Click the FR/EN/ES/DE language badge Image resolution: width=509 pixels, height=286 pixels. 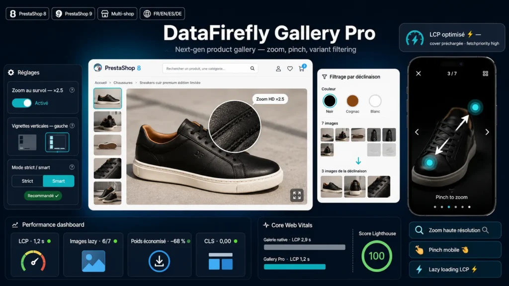[163, 13]
